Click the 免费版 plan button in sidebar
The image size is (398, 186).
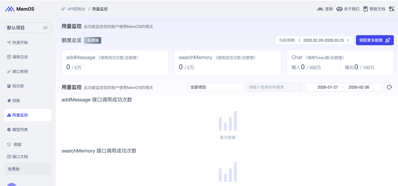pyautogui.click(x=28, y=169)
